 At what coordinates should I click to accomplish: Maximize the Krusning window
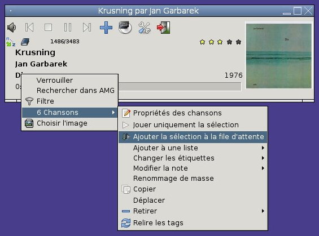point(298,11)
